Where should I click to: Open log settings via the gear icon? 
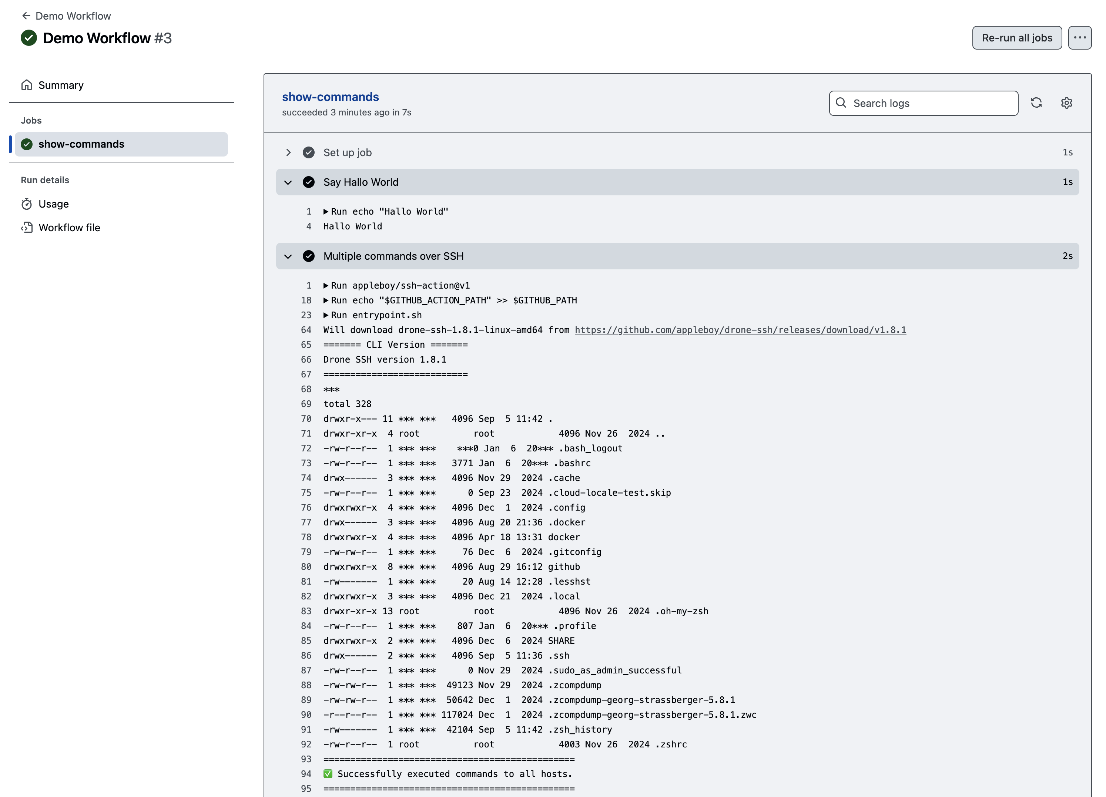(x=1066, y=103)
